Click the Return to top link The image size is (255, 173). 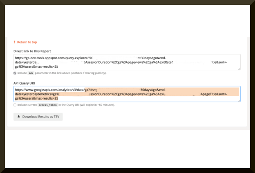coord(27,42)
